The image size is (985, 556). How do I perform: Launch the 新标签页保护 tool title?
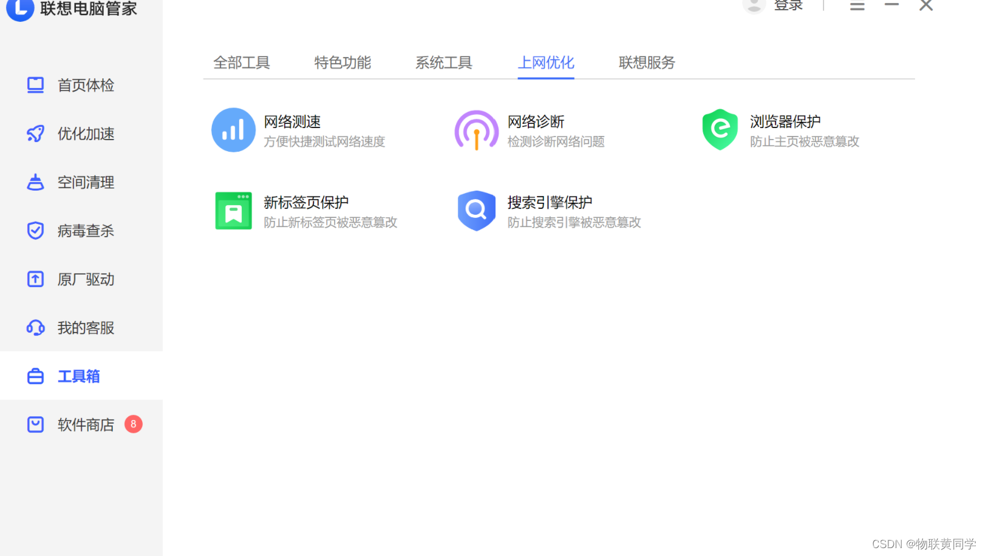pos(306,203)
